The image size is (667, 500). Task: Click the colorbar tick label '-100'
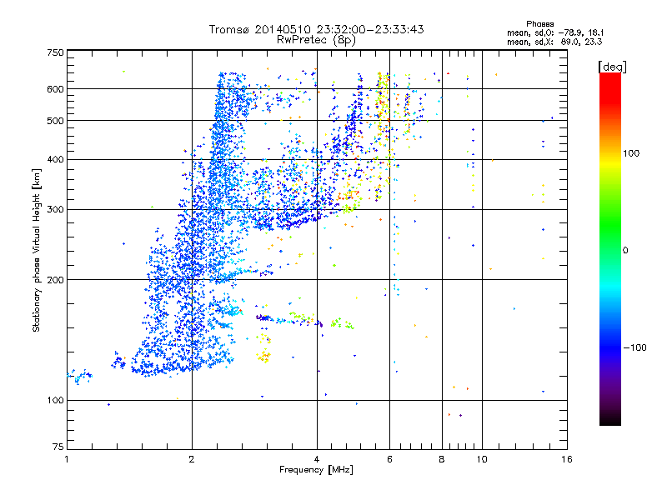tap(634, 347)
